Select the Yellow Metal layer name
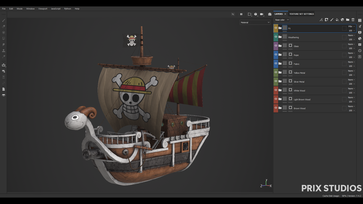 [x=299, y=73]
